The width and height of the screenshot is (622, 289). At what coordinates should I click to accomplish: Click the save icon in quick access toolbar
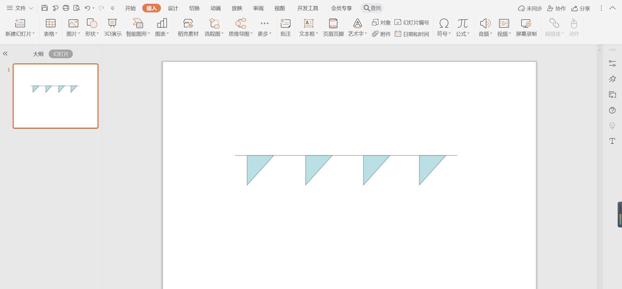pos(44,8)
